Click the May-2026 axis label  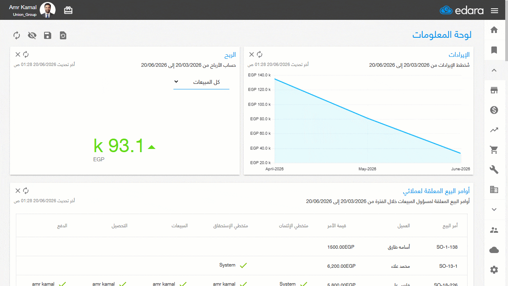click(x=367, y=169)
